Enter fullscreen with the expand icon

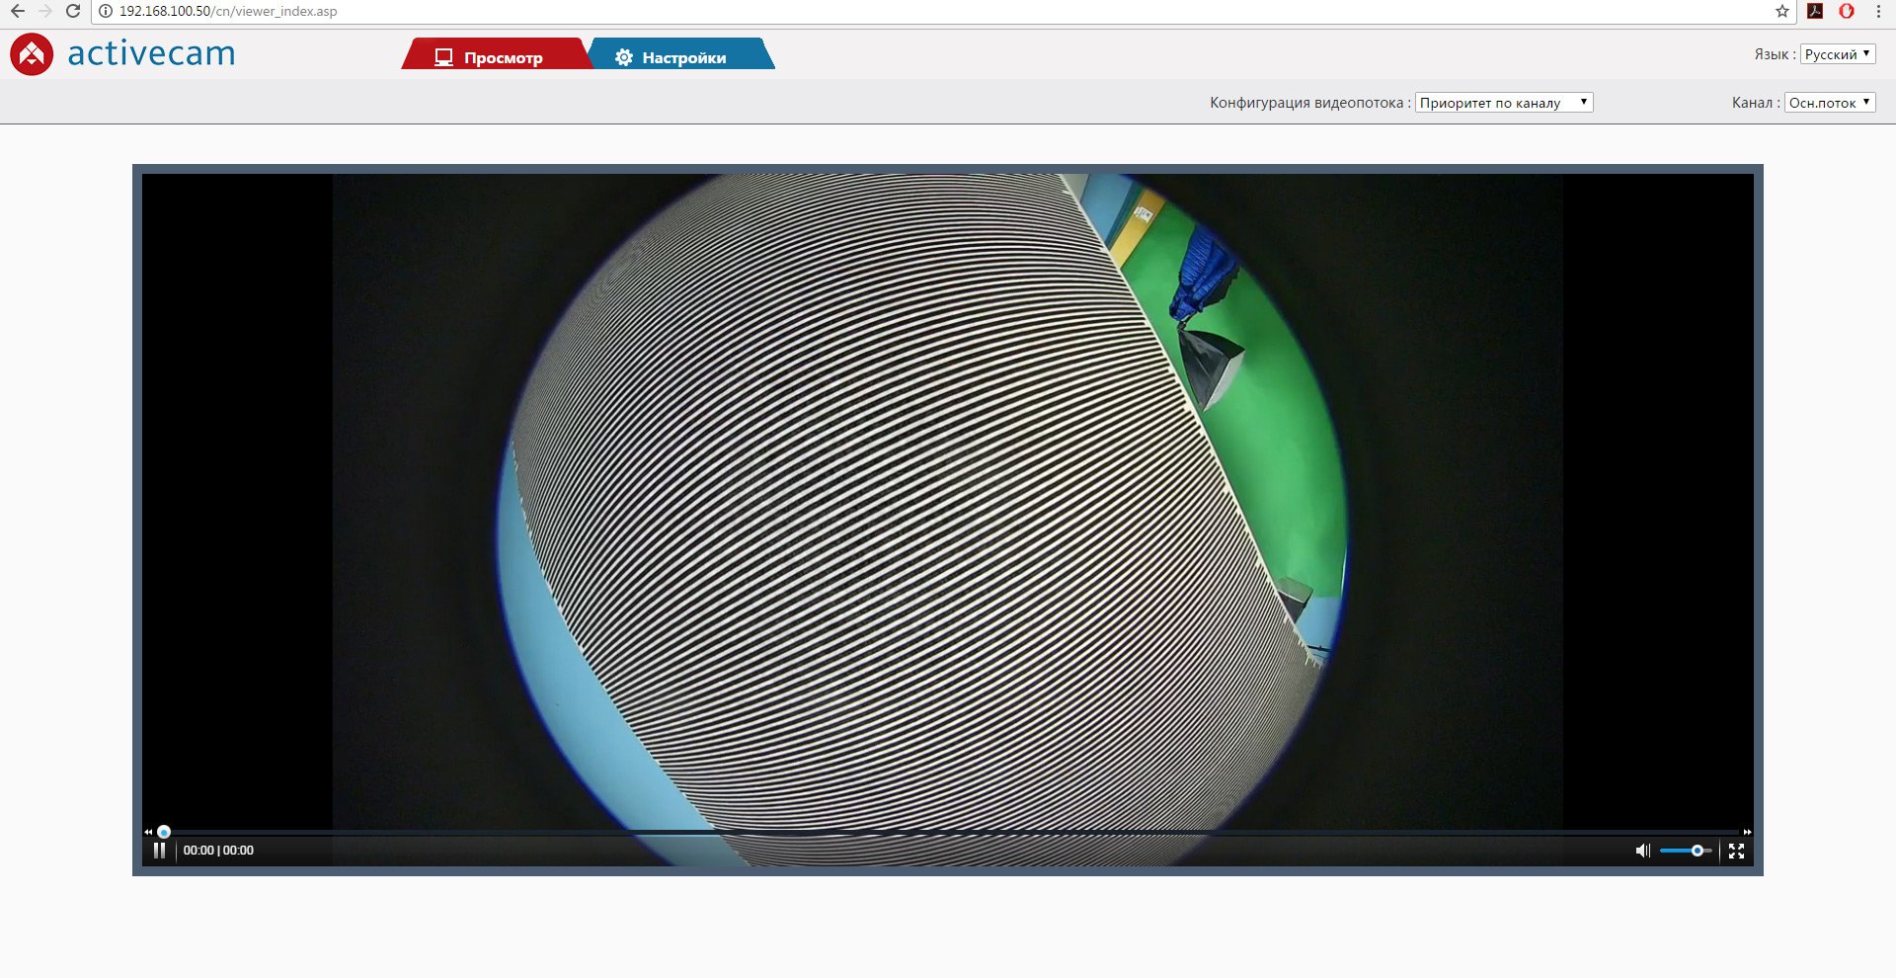(1736, 851)
